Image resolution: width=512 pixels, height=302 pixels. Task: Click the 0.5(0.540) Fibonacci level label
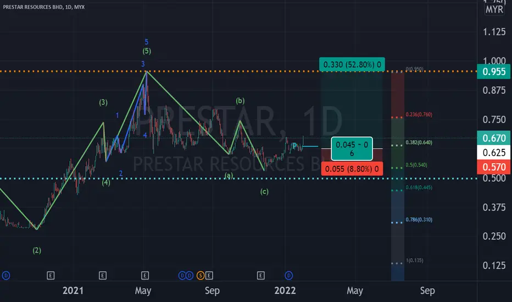pos(416,165)
